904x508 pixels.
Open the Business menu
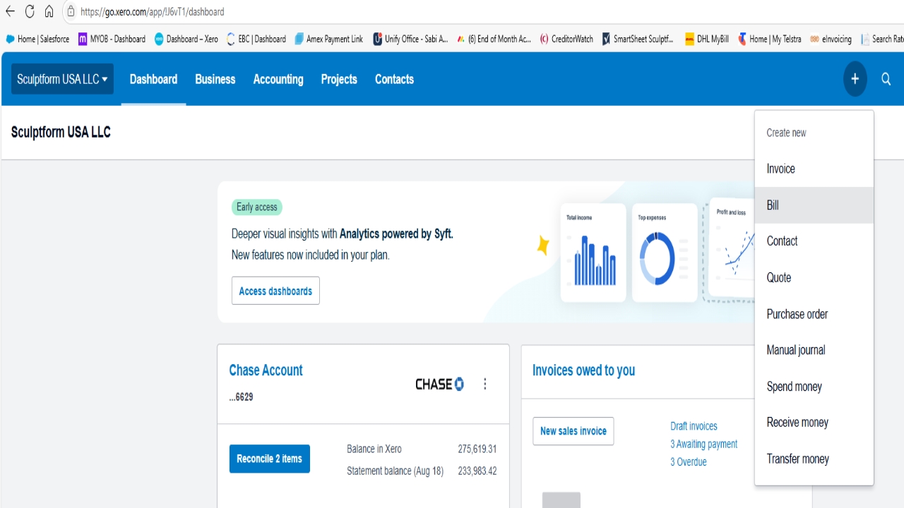coord(215,79)
